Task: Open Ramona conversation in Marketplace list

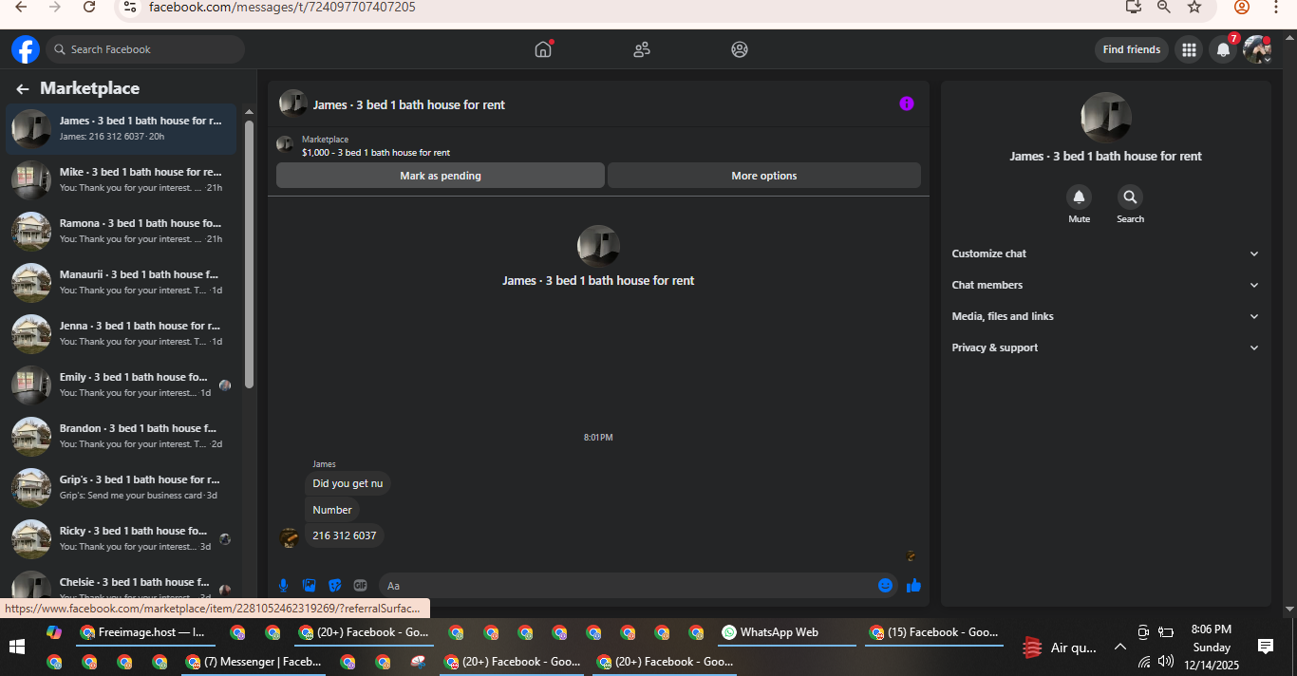Action: click(122, 231)
